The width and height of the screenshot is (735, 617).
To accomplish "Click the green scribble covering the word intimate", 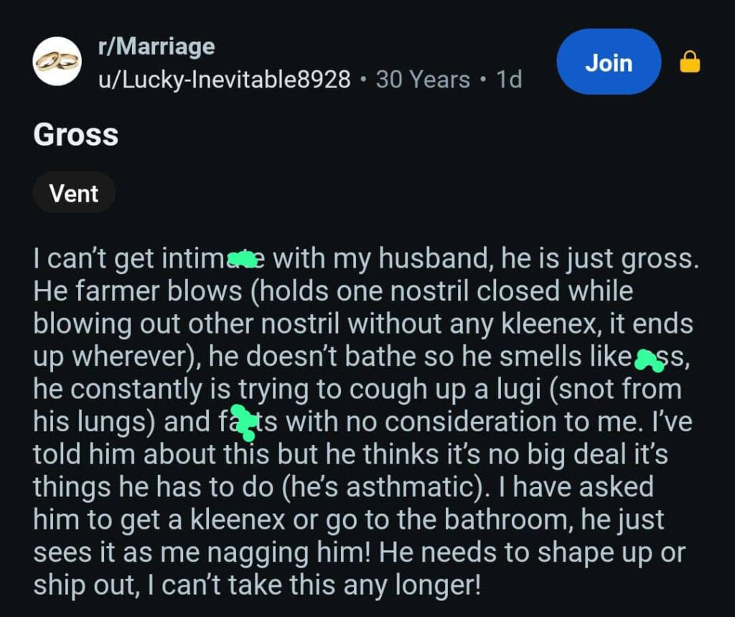I will tap(243, 259).
